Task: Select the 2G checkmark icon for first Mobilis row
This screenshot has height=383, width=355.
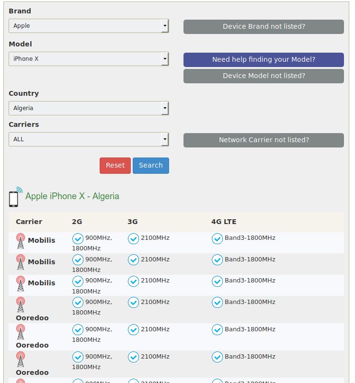Action: coord(78,238)
